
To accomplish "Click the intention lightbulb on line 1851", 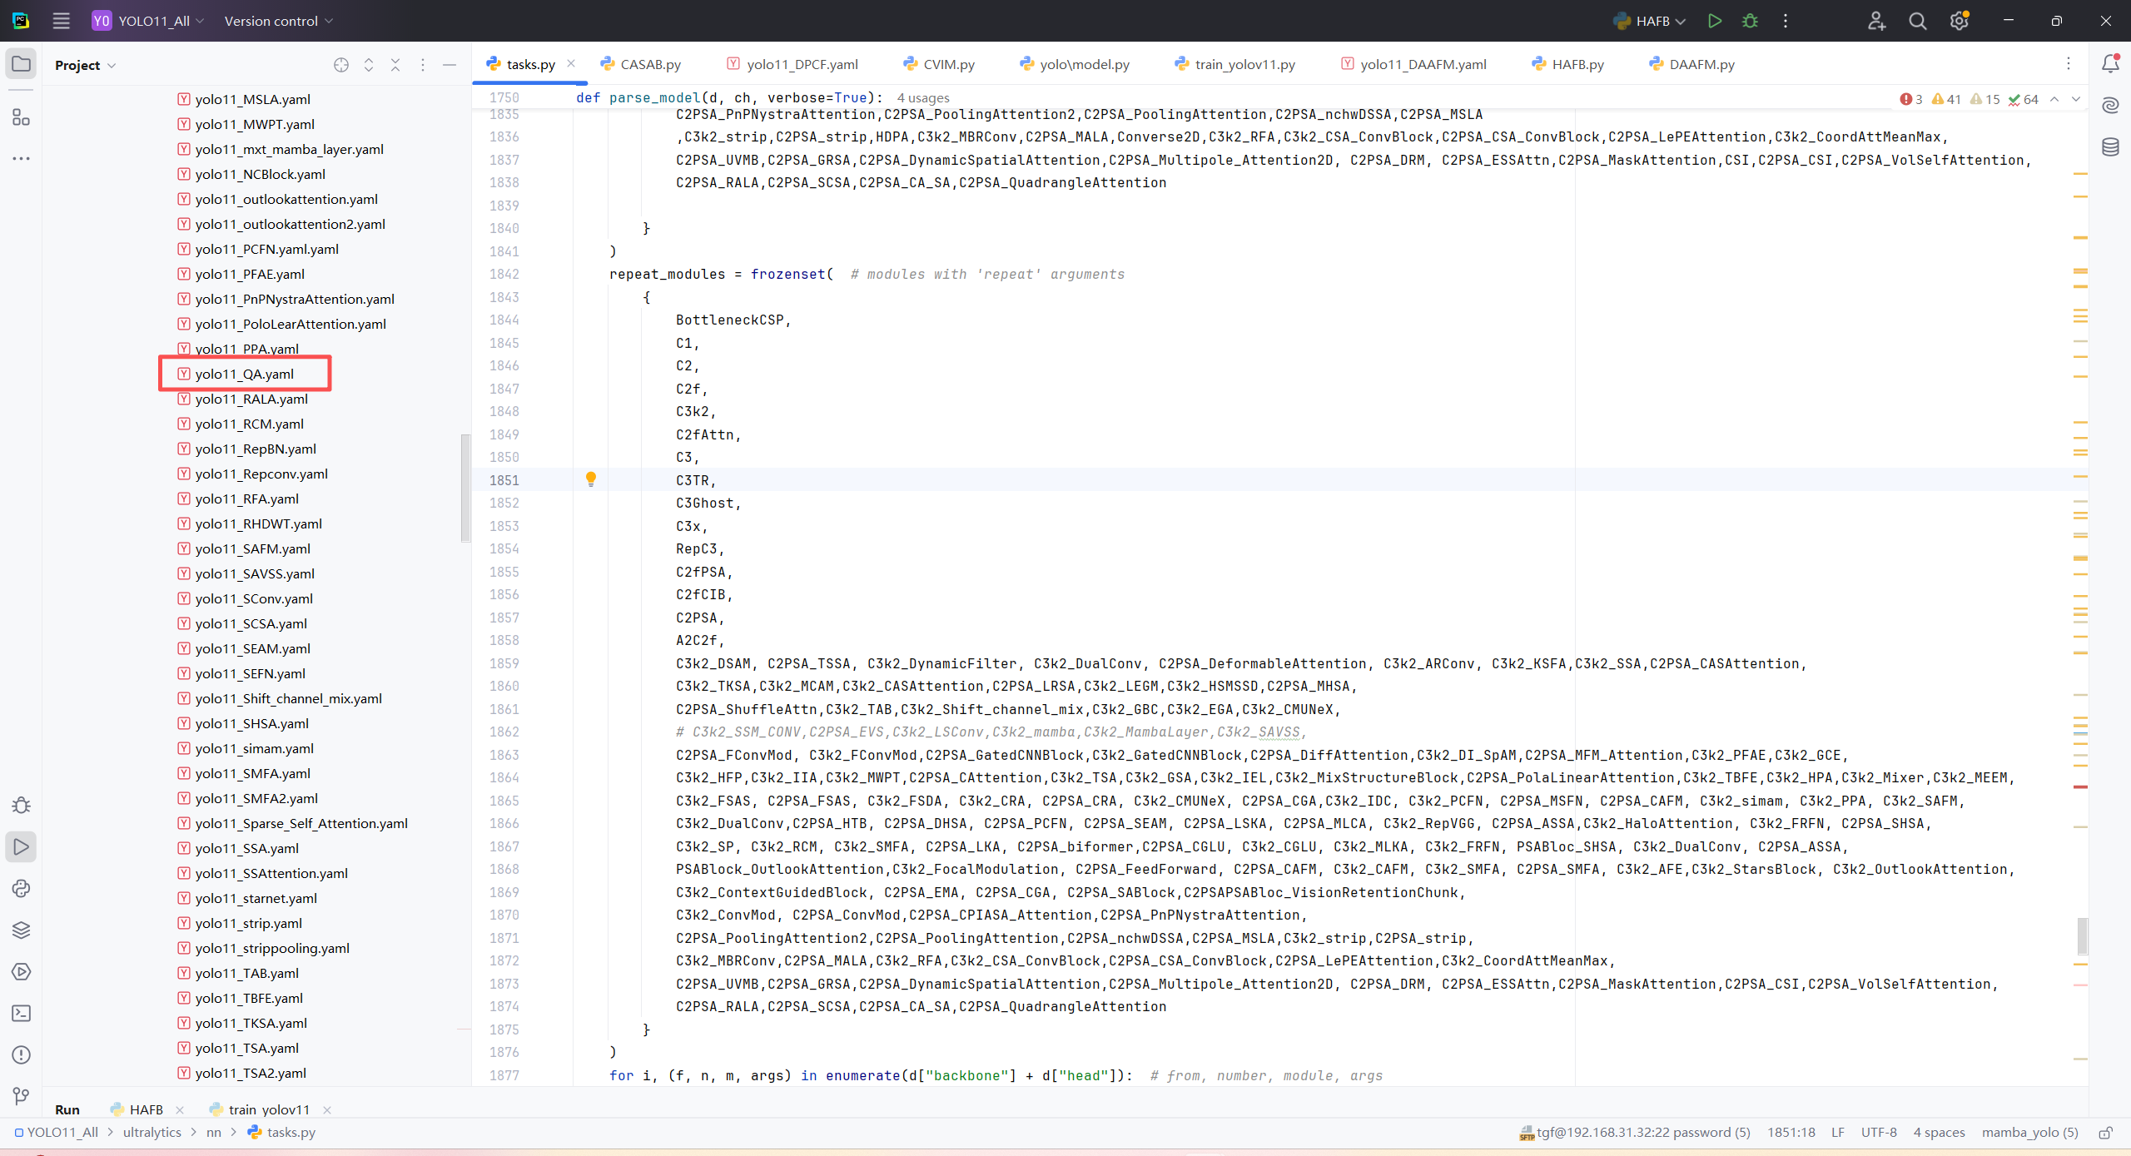I will click(x=591, y=479).
